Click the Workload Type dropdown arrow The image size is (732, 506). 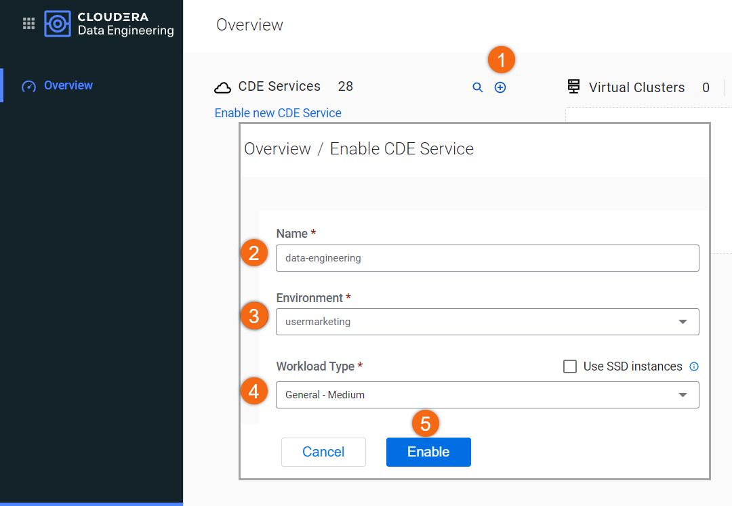[683, 395]
